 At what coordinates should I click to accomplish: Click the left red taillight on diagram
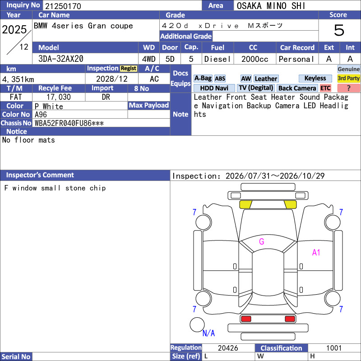(x=246, y=319)
